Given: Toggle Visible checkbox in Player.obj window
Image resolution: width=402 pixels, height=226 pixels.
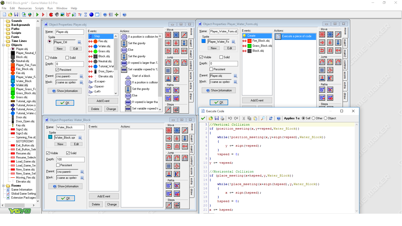Looking at the screenshot, I should (47, 58).
